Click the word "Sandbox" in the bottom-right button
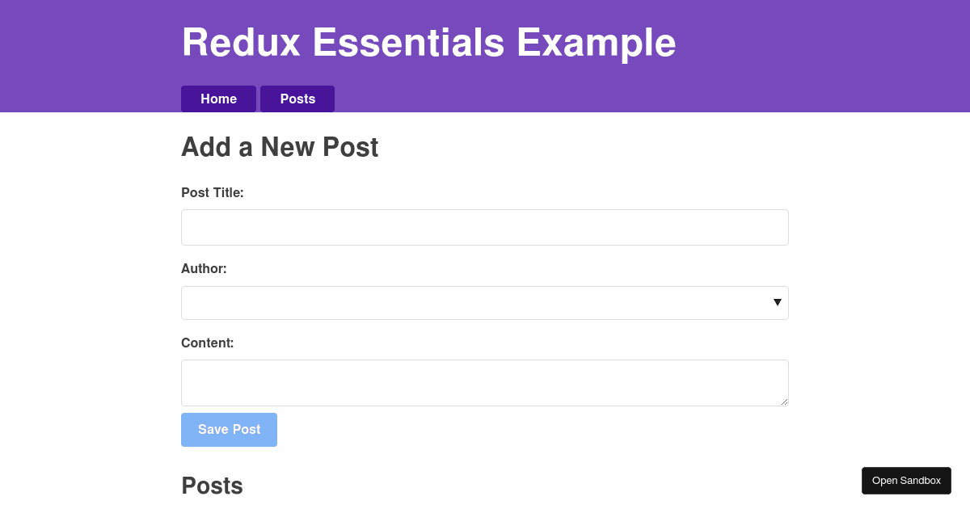The height and width of the screenshot is (509, 970). 921,480
